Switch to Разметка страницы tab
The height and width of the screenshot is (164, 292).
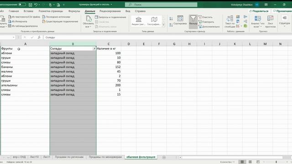pos(51,11)
